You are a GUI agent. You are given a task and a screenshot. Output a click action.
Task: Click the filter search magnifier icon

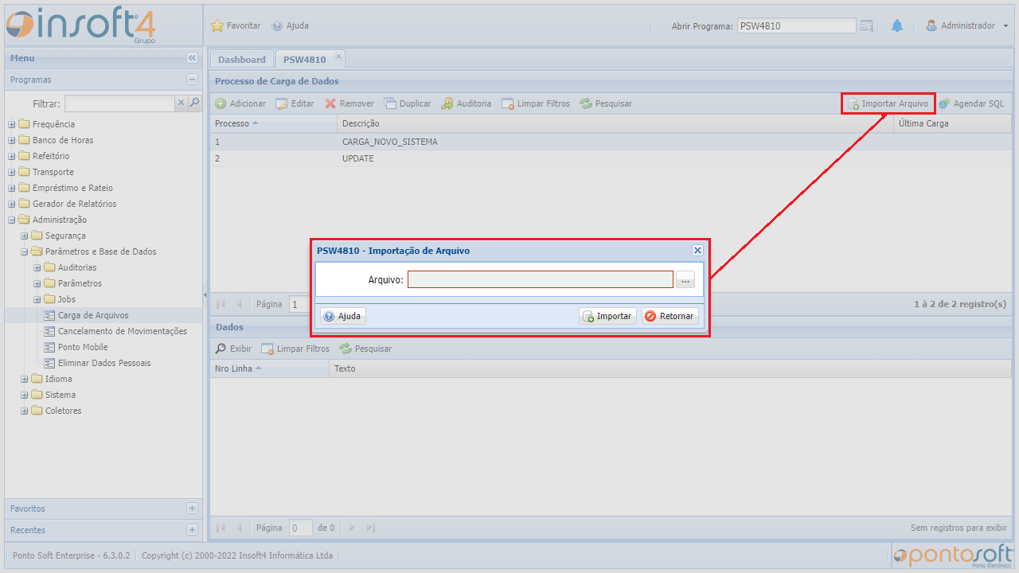194,103
